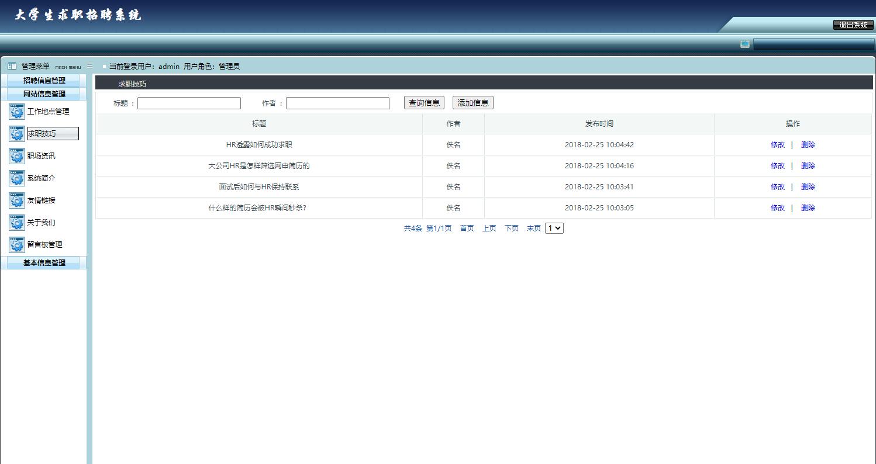Viewport: 876px width, 464px height.
Task: Click 修改 for 大公司HR是怎样筛选网申简历的
Action: tap(777, 166)
